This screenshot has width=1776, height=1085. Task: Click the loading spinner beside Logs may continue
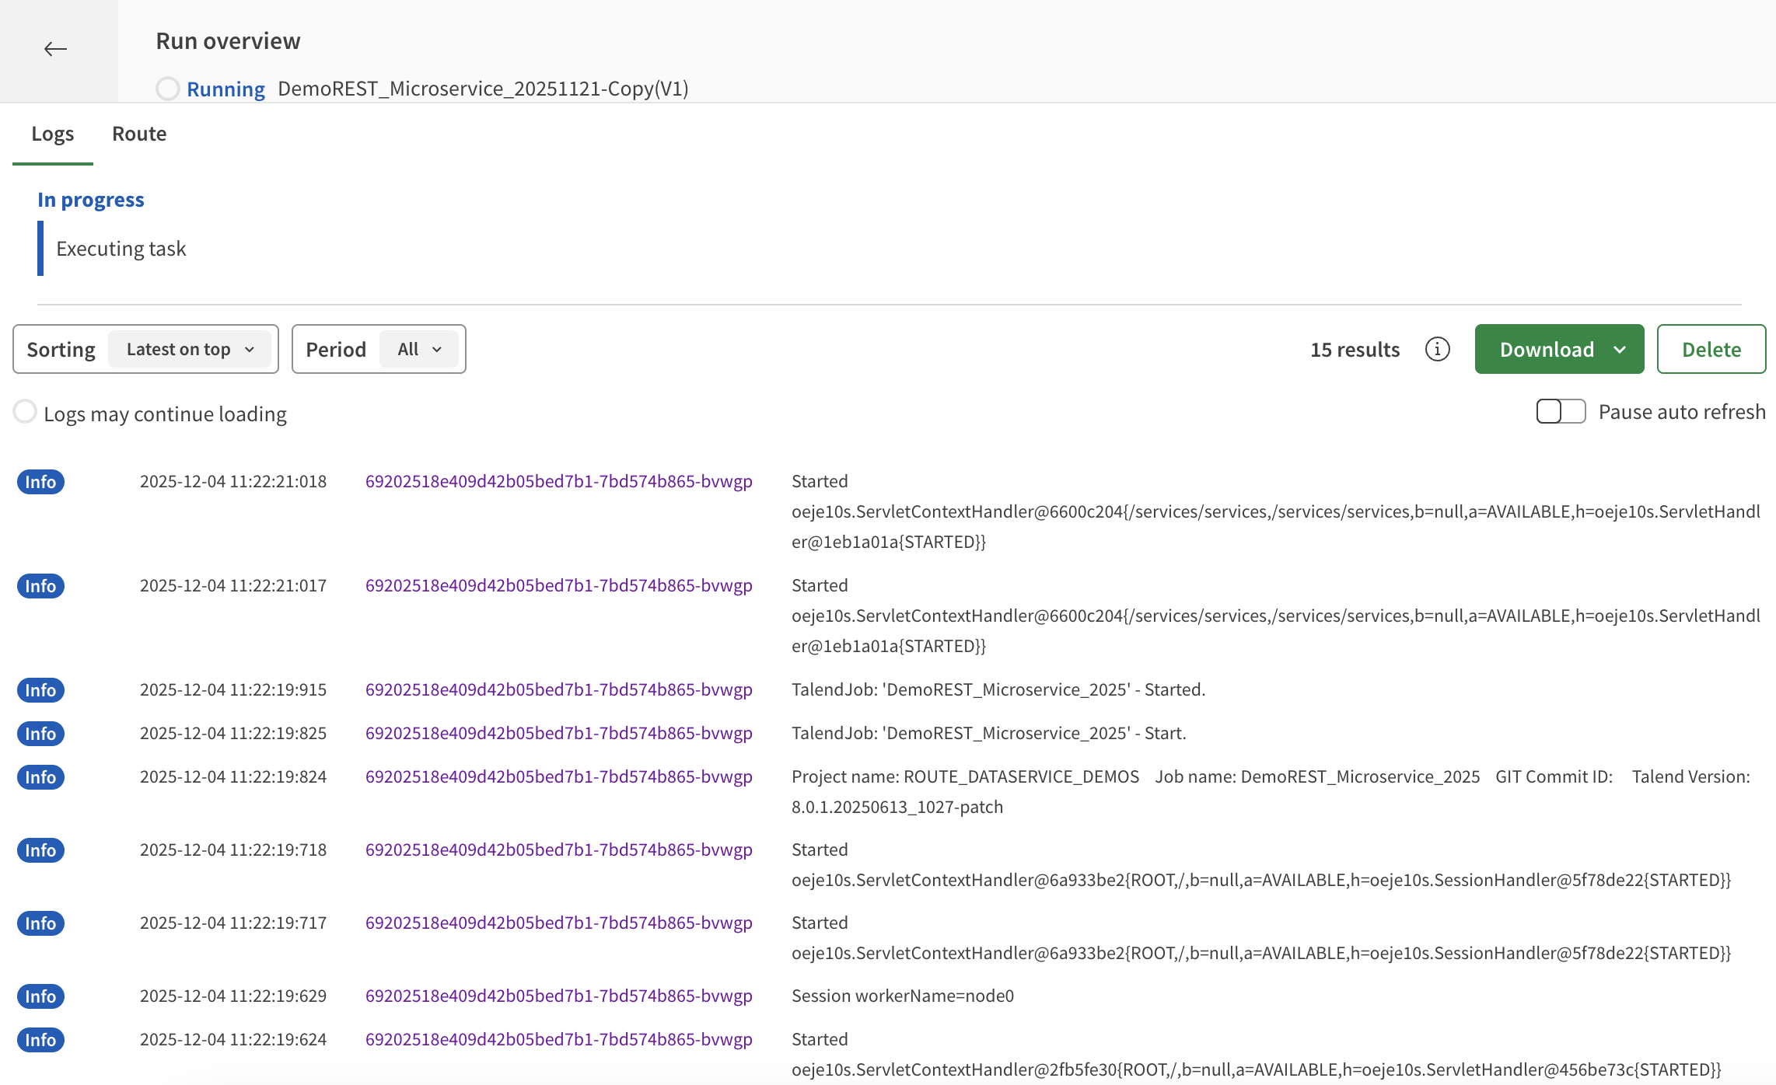coord(25,412)
